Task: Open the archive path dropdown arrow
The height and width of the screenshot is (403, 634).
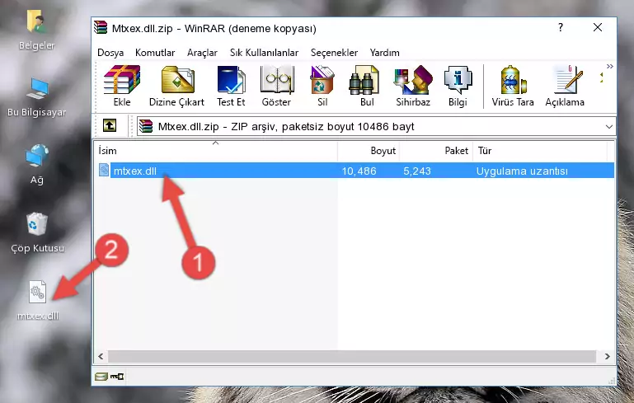Action: 609,127
